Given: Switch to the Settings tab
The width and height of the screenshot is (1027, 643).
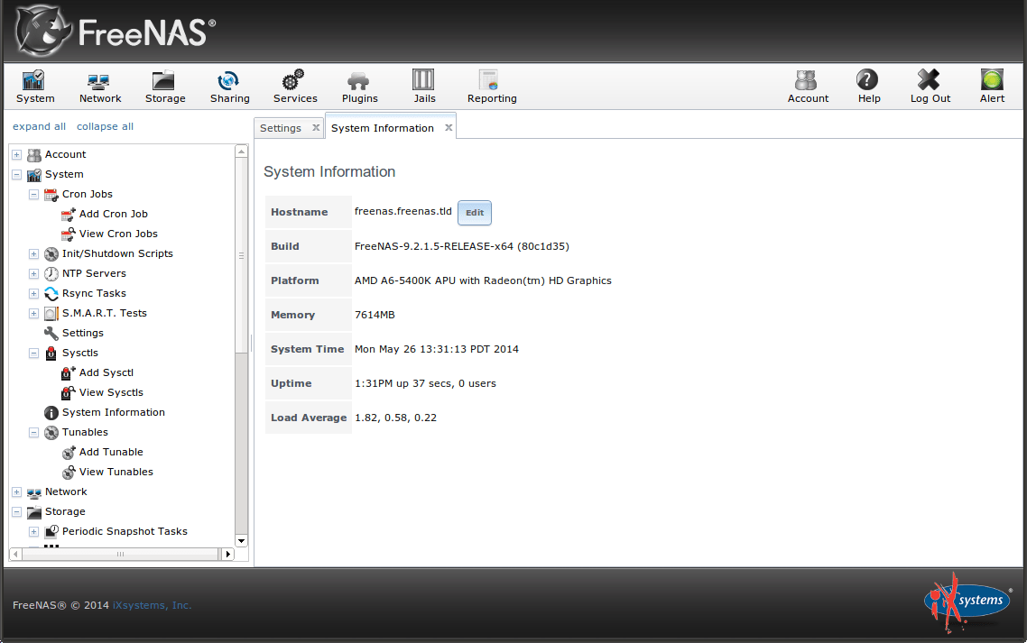Looking at the screenshot, I should (282, 127).
